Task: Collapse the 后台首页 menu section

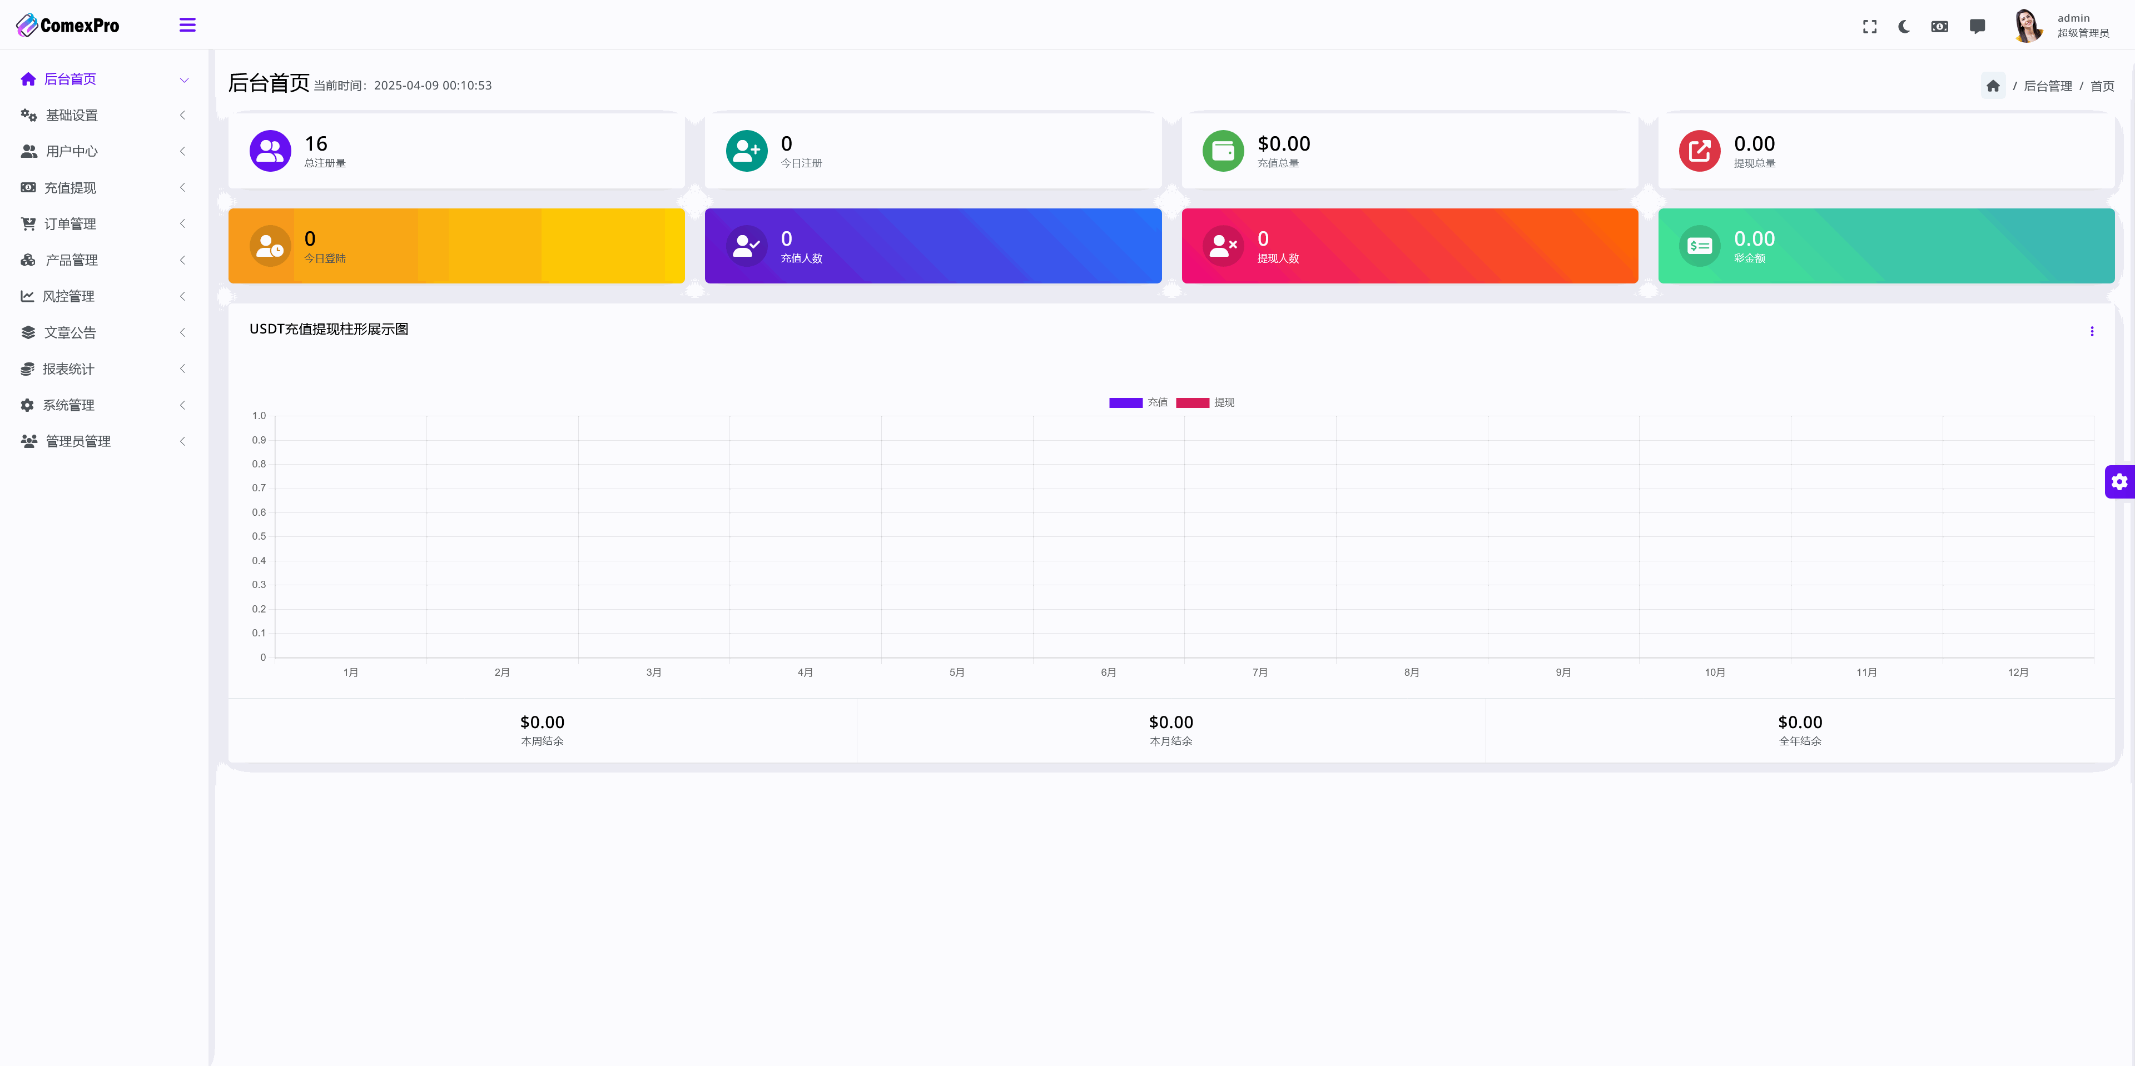Action: pos(71,79)
